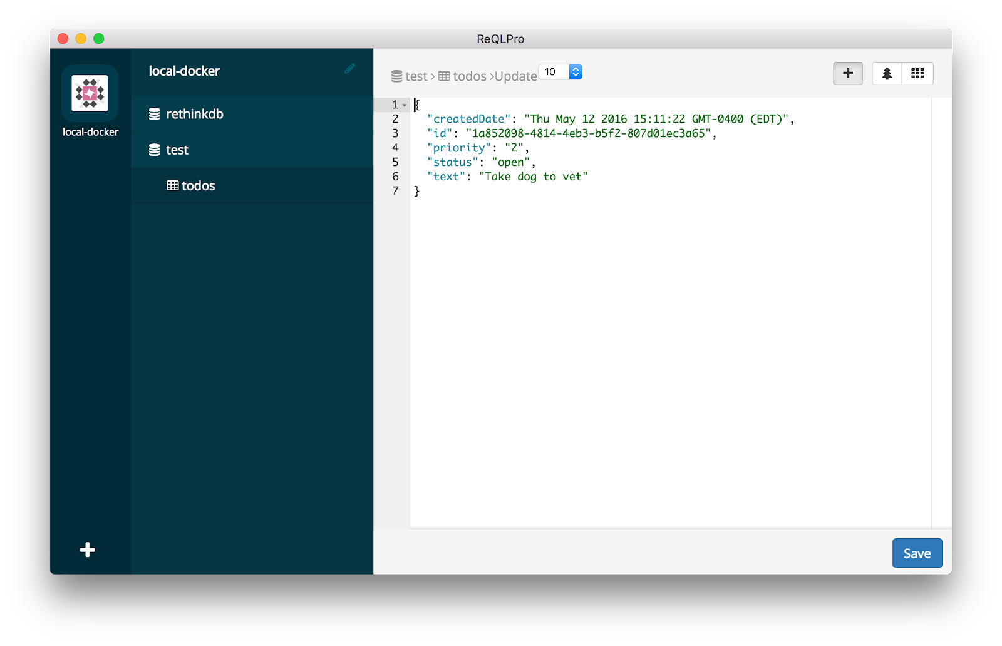Switch to table grid view

coord(917,73)
